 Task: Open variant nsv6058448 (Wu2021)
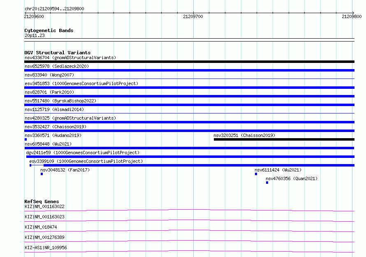tap(48, 144)
